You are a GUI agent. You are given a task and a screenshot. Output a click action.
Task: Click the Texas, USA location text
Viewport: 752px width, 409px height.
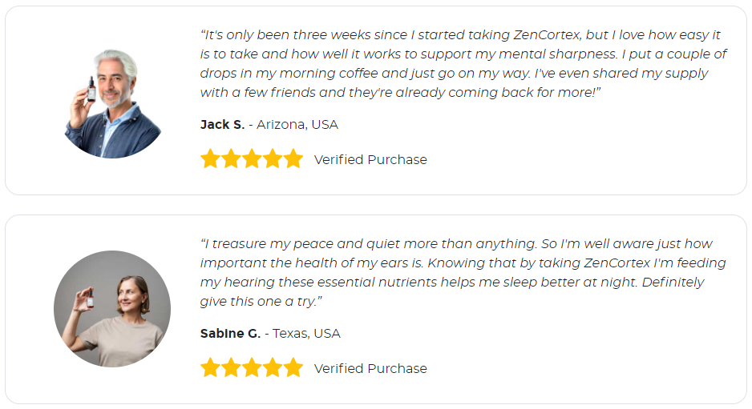click(306, 333)
